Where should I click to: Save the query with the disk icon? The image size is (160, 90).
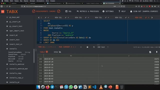pyautogui.click(x=87, y=47)
